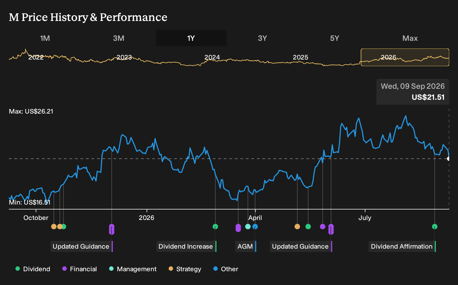Click the teal Management event dot before April

248,227
